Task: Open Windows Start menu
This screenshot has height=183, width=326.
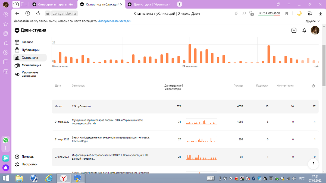Action: point(6,178)
